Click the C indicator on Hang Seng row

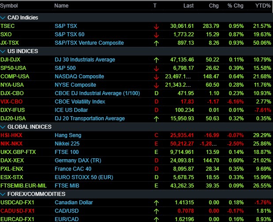(x=156, y=135)
